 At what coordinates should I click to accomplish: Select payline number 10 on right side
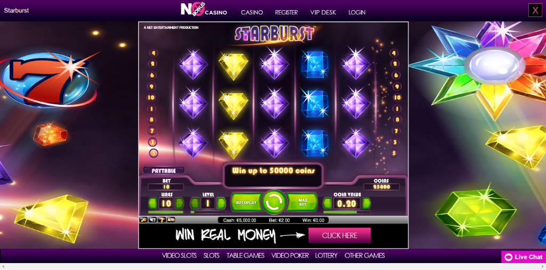click(397, 98)
